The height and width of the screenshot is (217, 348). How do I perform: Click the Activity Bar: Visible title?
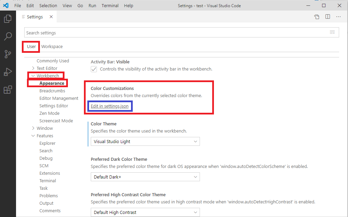coord(110,62)
